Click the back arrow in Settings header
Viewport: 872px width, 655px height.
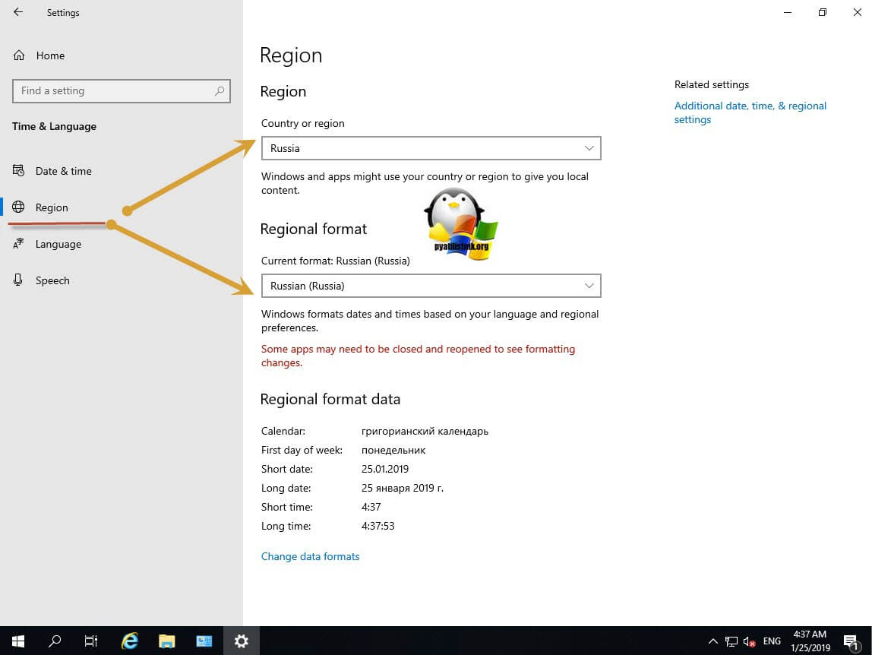click(x=18, y=12)
